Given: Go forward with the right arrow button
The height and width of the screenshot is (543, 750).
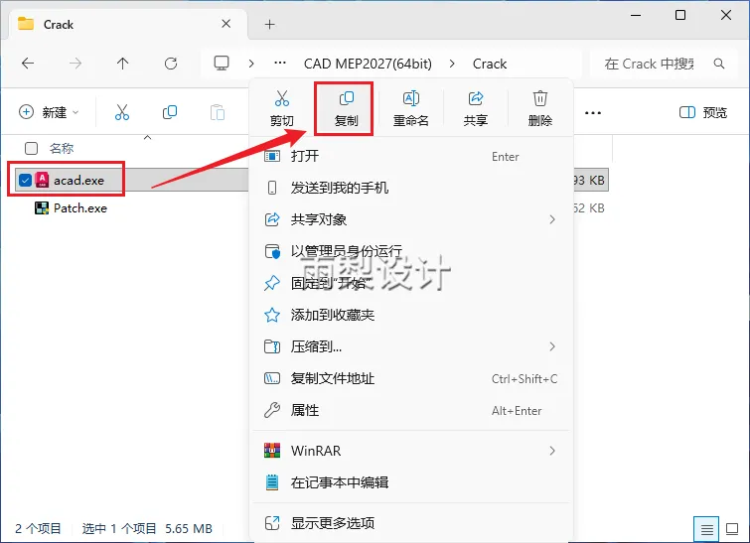Looking at the screenshot, I should pyautogui.click(x=75, y=64).
